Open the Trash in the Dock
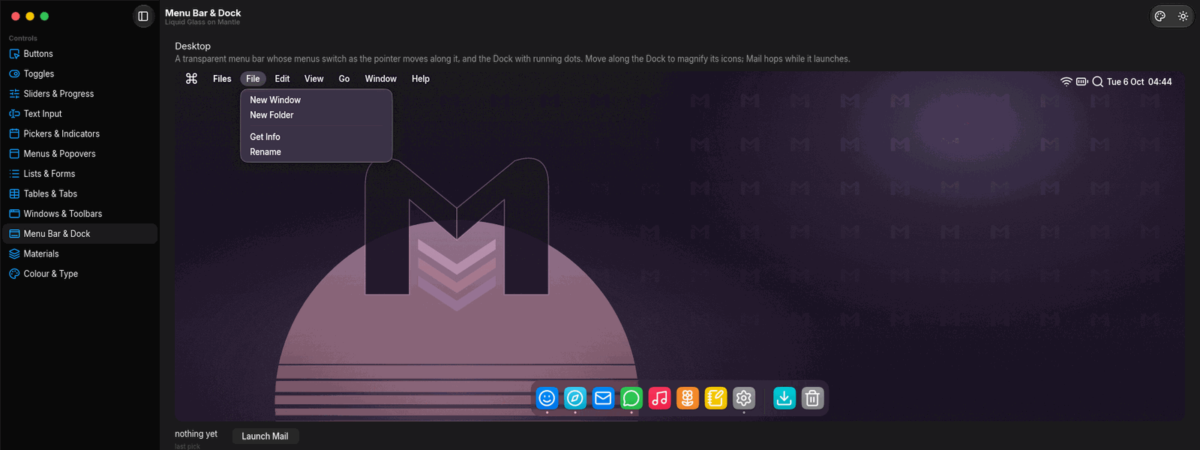This screenshot has height=450, width=1200. coord(812,398)
